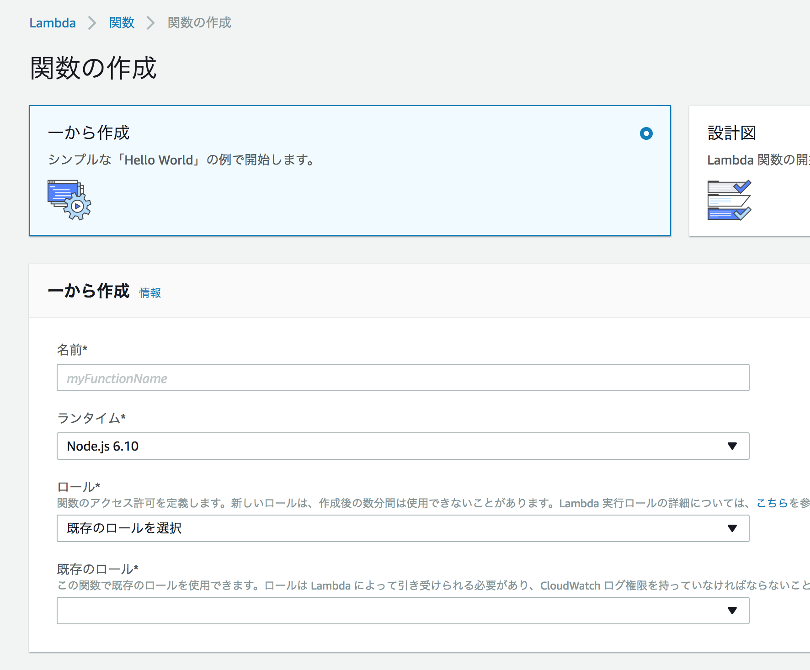Click the 名前* field label
Viewport: 810px width, 670px height.
72,350
